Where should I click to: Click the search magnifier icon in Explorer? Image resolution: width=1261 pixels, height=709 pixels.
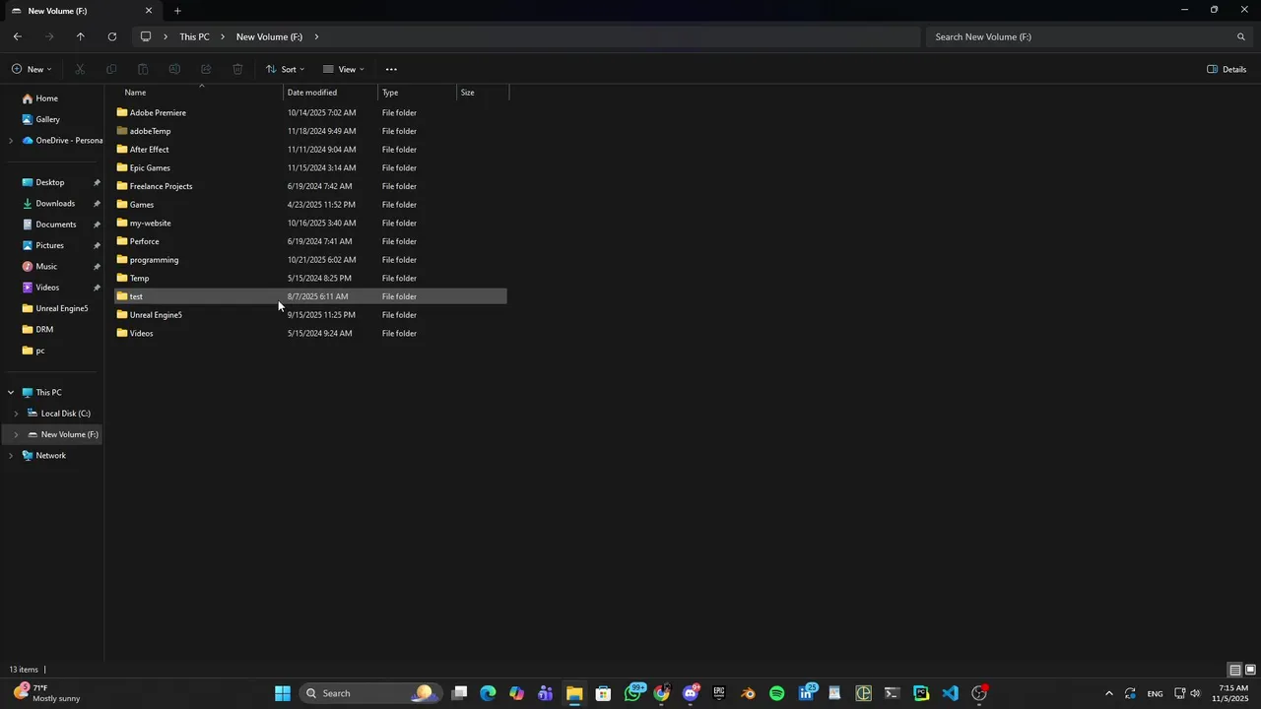(x=1241, y=36)
